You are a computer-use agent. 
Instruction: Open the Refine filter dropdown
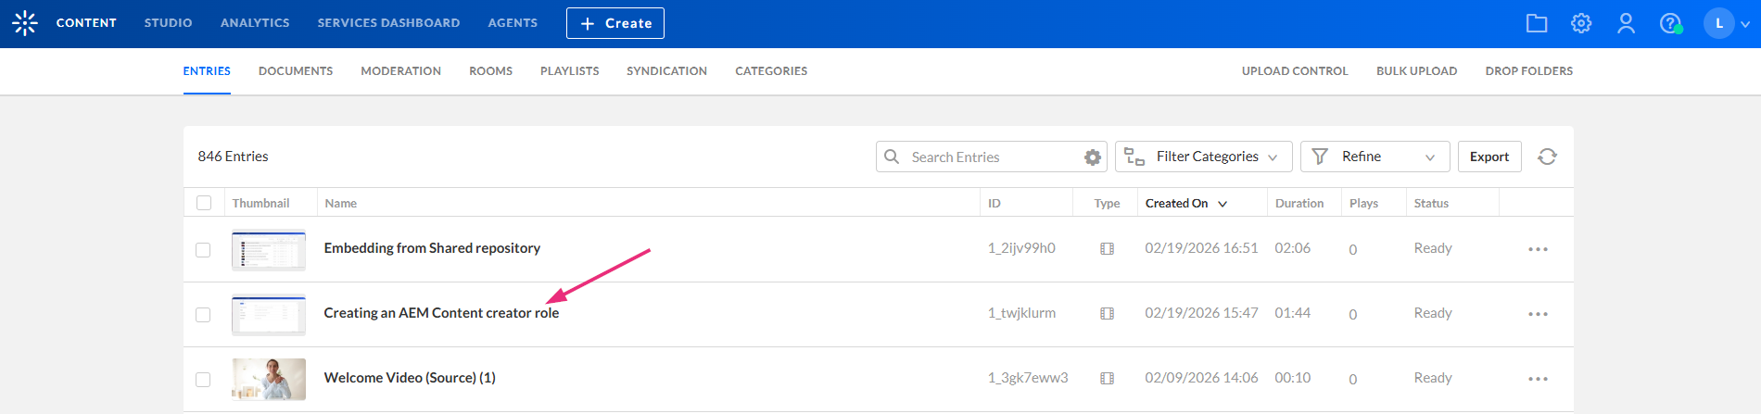pyautogui.click(x=1375, y=157)
